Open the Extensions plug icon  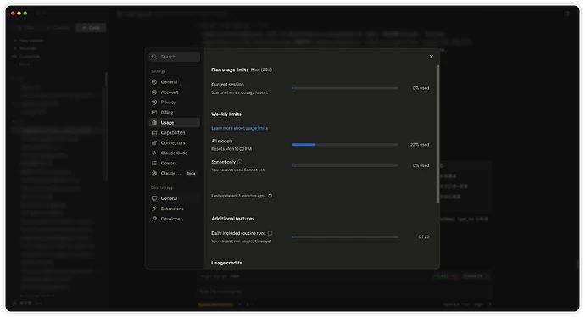point(154,209)
